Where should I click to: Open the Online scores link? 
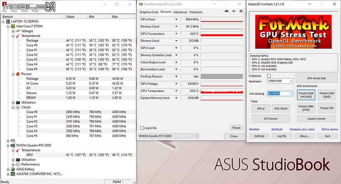[x=330, y=129]
